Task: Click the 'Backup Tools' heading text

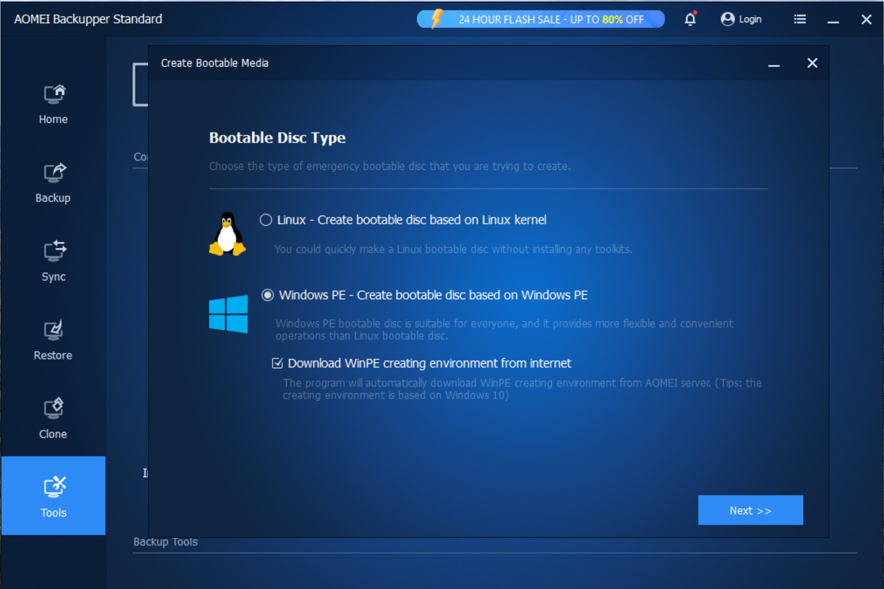Action: click(165, 542)
